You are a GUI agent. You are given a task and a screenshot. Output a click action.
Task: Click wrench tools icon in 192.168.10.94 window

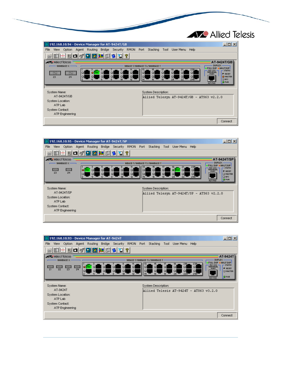(x=82, y=56)
